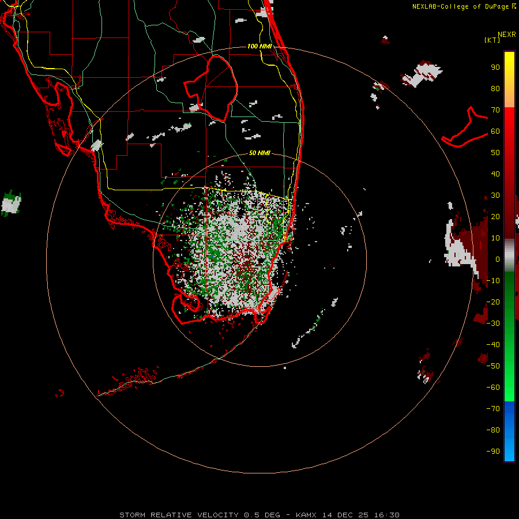This screenshot has height=519, width=519.
Task: Click the positive 60 scale label
Action: 495,131
